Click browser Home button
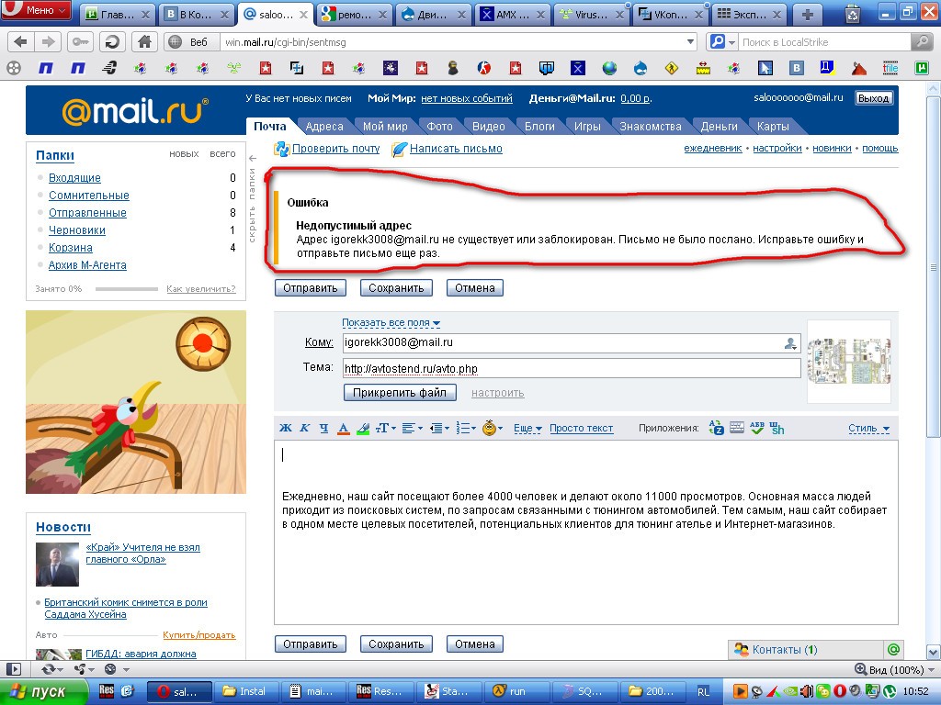941x705 pixels. click(x=144, y=42)
